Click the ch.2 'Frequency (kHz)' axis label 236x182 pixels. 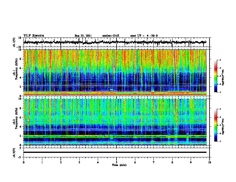tap(17, 119)
